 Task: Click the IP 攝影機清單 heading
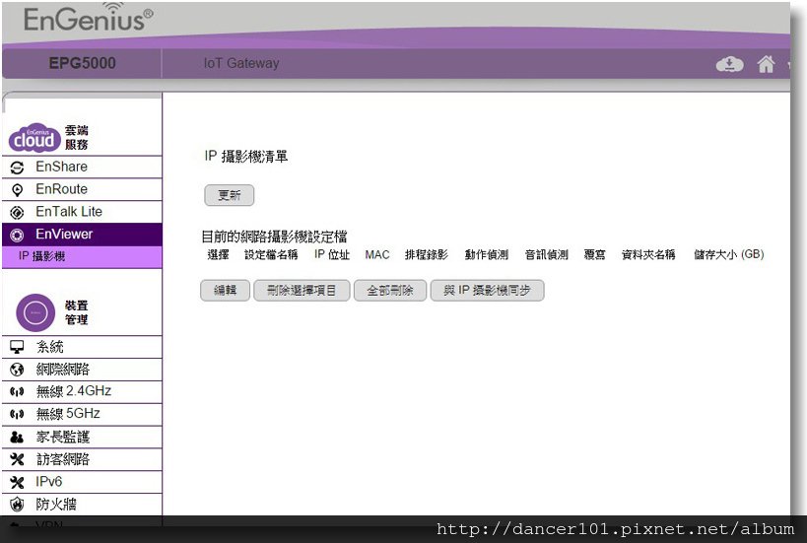[246, 157]
